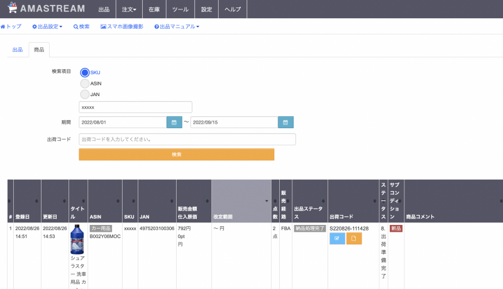Screen dimensions: 503x289
Task: Click JAN 4975203100306 cell
Action: [x=157, y=229]
